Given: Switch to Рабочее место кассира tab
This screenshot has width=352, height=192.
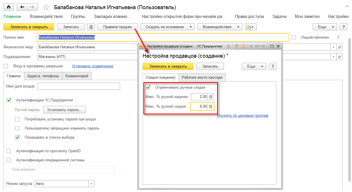Looking at the screenshot, I should coord(202,77).
